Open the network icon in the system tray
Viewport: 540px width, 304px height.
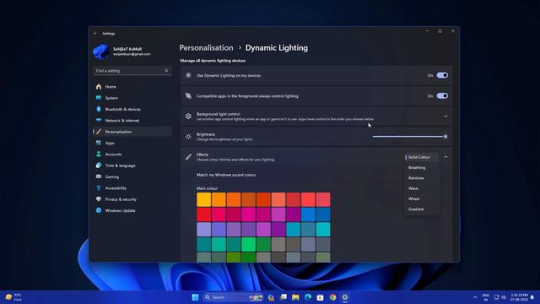pos(496,297)
